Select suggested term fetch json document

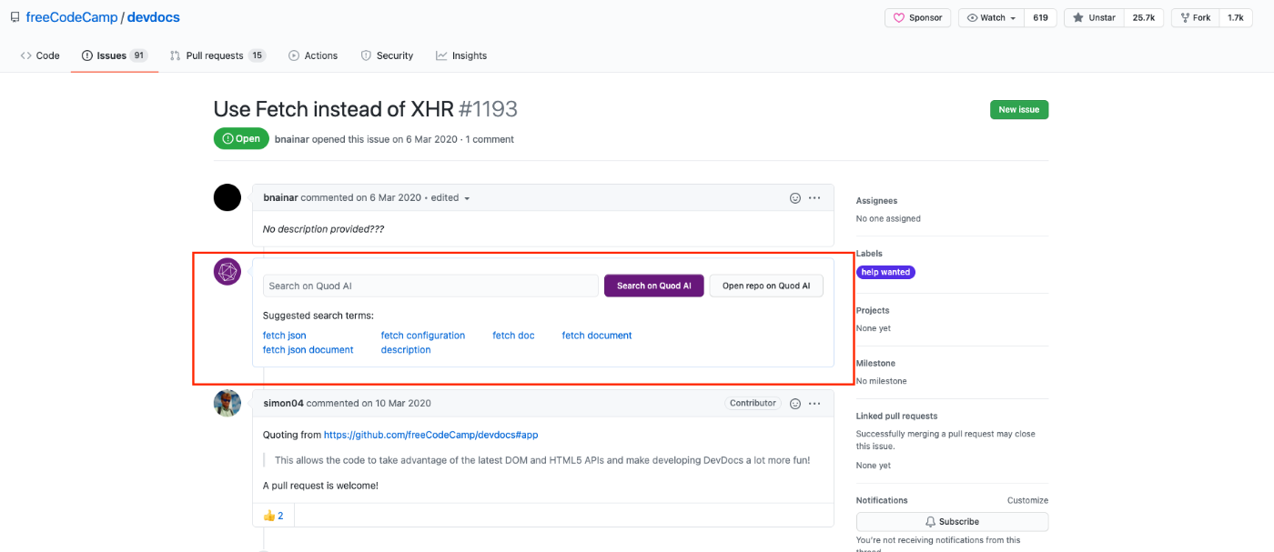tap(308, 350)
